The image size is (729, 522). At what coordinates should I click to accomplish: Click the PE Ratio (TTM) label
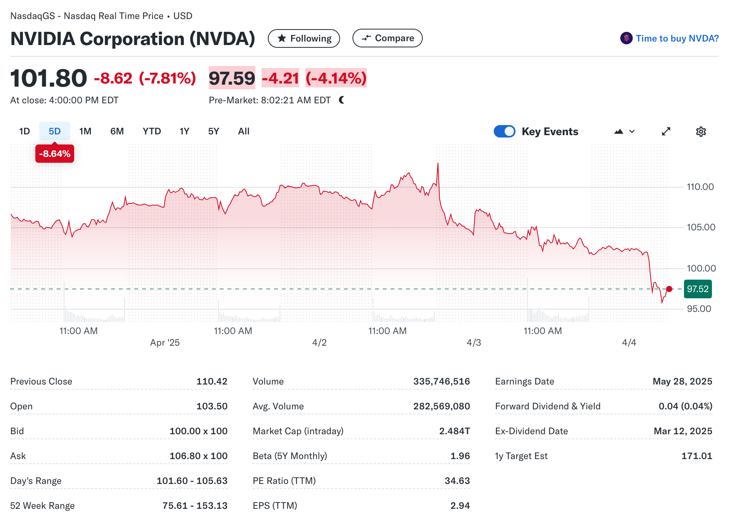[284, 481]
